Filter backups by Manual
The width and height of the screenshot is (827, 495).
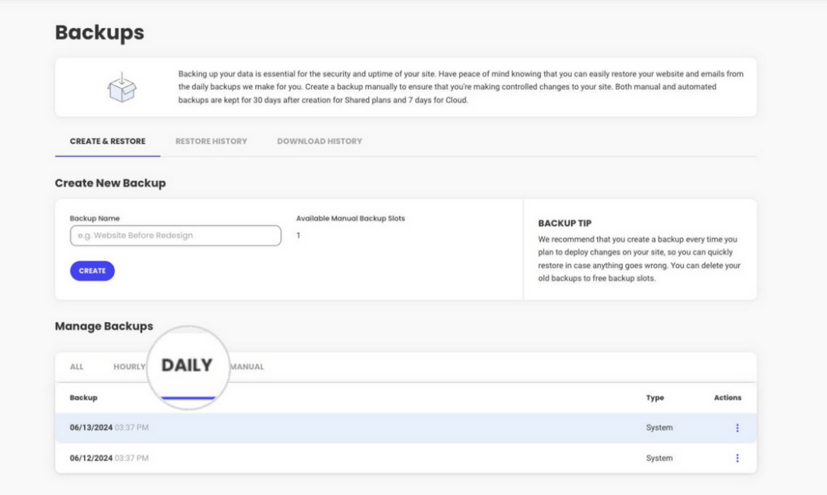click(x=247, y=367)
